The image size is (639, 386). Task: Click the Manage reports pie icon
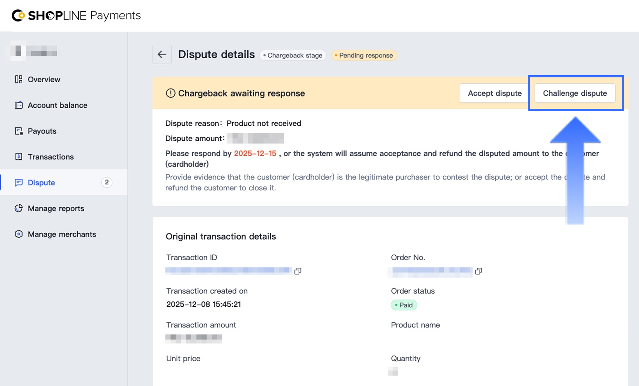tap(18, 208)
